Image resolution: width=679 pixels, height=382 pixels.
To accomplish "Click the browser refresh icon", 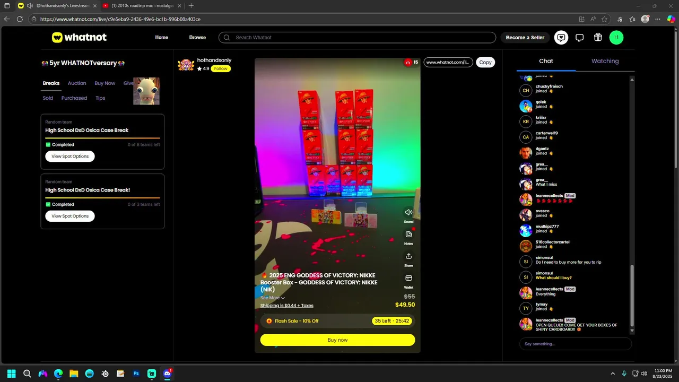I will pos(20,19).
